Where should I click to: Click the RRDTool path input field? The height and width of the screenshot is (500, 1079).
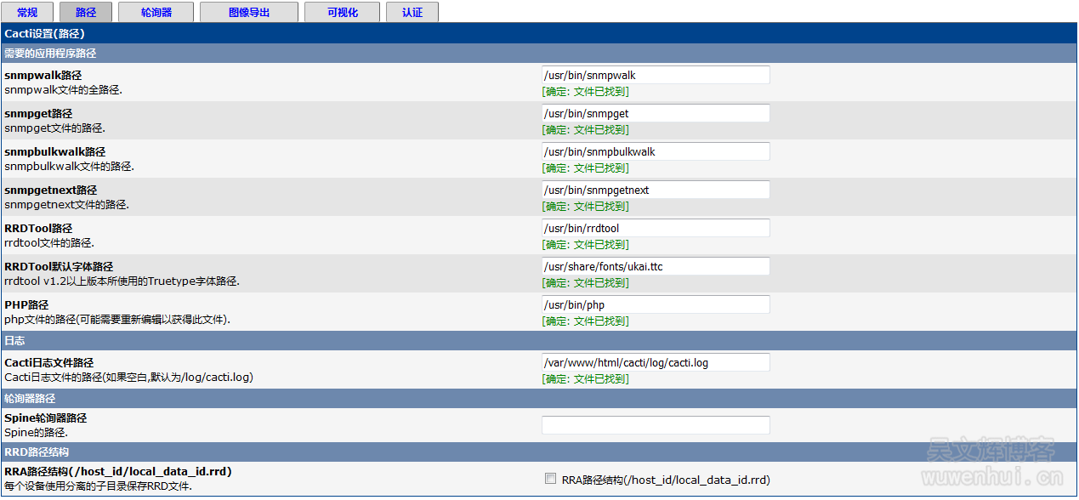click(655, 229)
